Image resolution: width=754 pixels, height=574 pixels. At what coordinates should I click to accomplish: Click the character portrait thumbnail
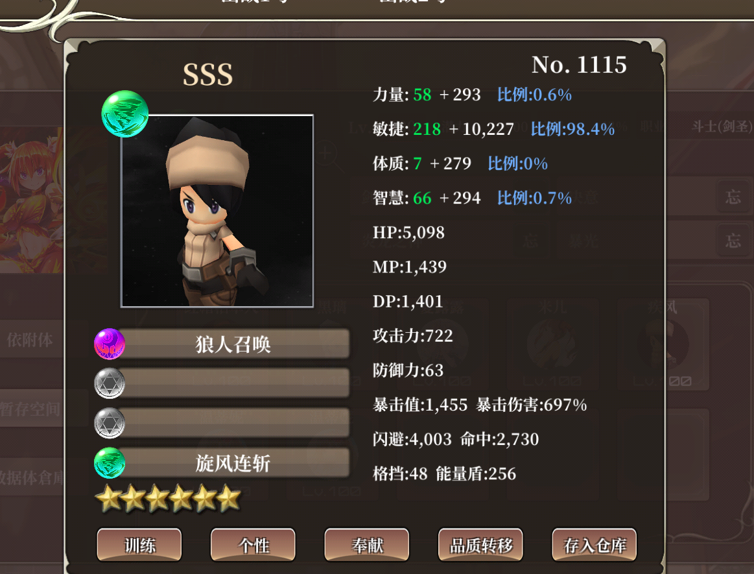[x=217, y=211]
